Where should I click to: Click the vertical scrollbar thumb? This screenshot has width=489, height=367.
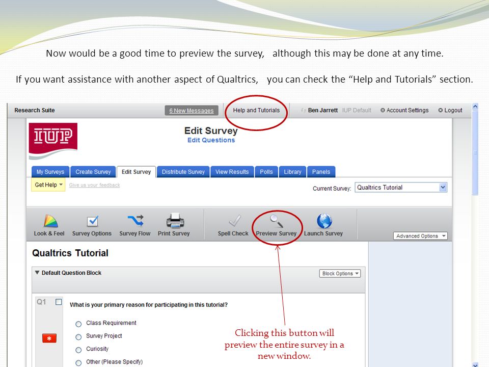click(x=475, y=152)
